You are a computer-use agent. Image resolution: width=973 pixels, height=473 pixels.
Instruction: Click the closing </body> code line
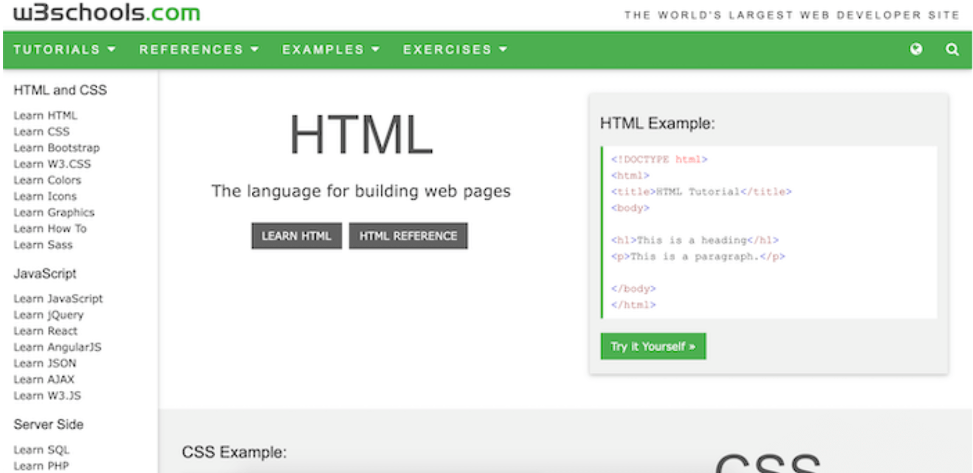tap(633, 289)
